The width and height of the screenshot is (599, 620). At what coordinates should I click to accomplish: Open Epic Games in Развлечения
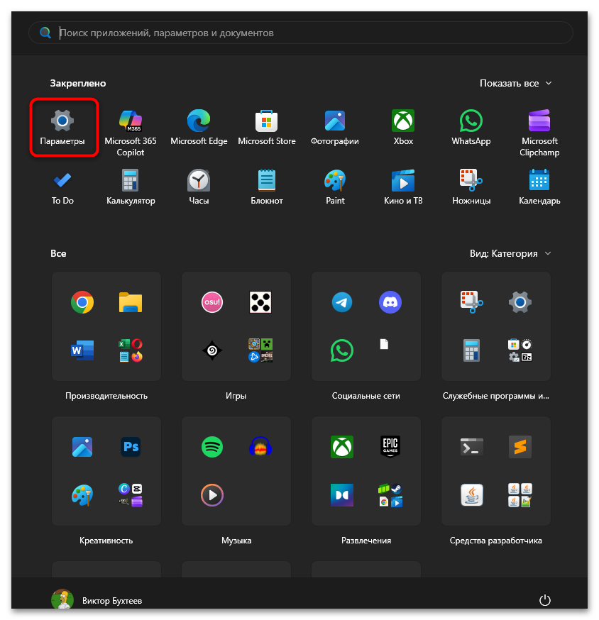(390, 447)
